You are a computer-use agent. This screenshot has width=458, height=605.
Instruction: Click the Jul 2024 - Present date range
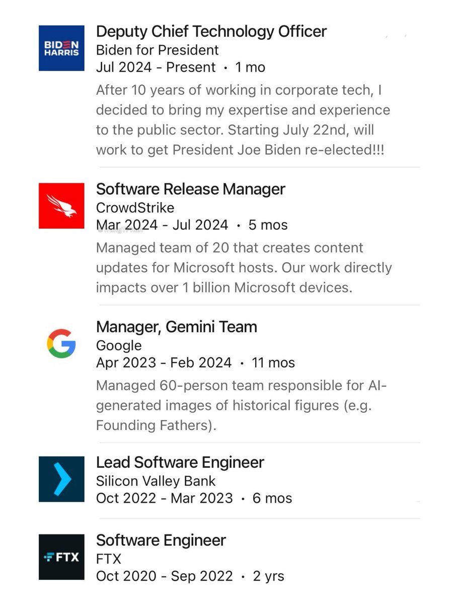(x=156, y=68)
